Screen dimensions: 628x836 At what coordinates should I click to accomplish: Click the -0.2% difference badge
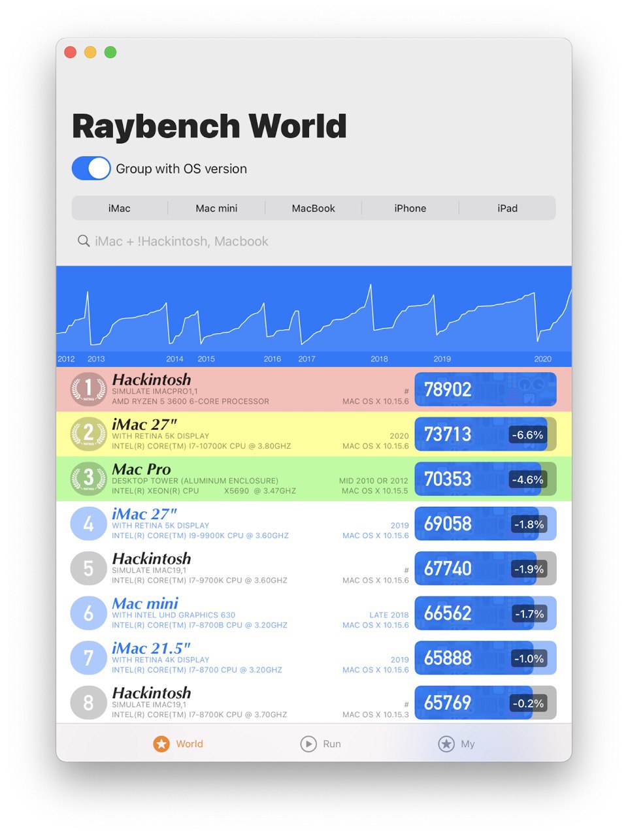click(x=528, y=703)
